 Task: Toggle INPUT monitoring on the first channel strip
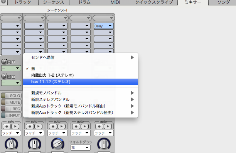click(x=11, y=115)
